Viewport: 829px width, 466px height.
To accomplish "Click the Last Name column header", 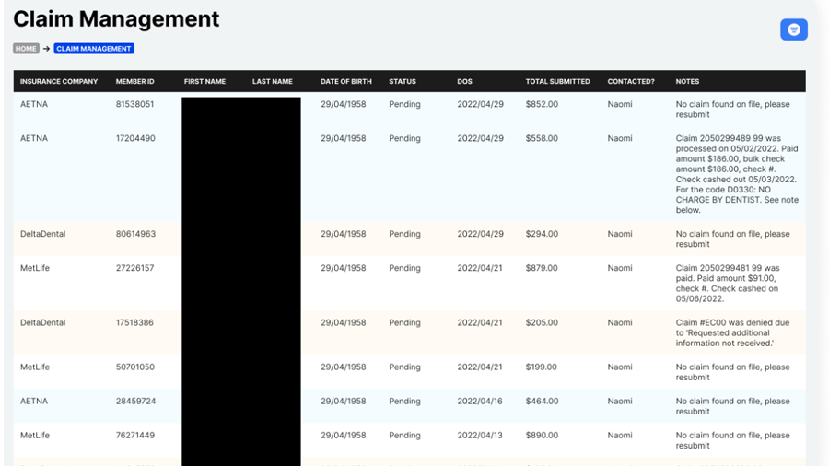I will [x=273, y=81].
